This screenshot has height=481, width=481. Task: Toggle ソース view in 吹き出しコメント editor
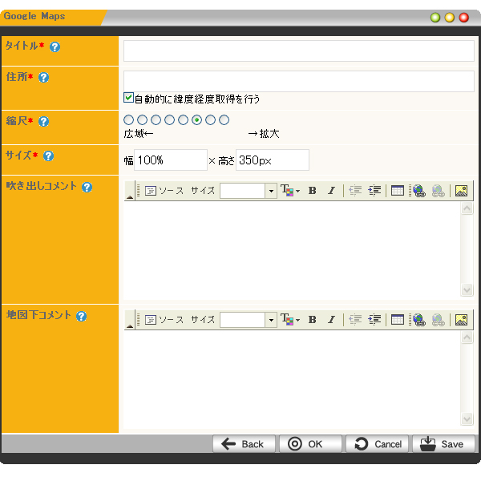coord(164,191)
